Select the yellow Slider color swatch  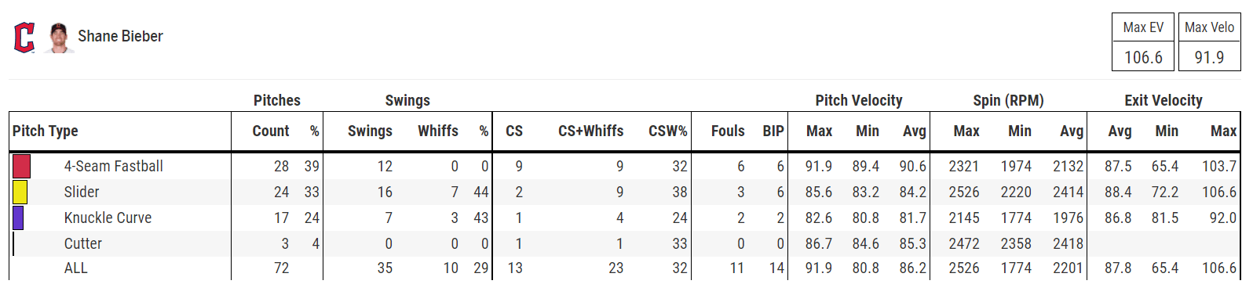pos(20,192)
